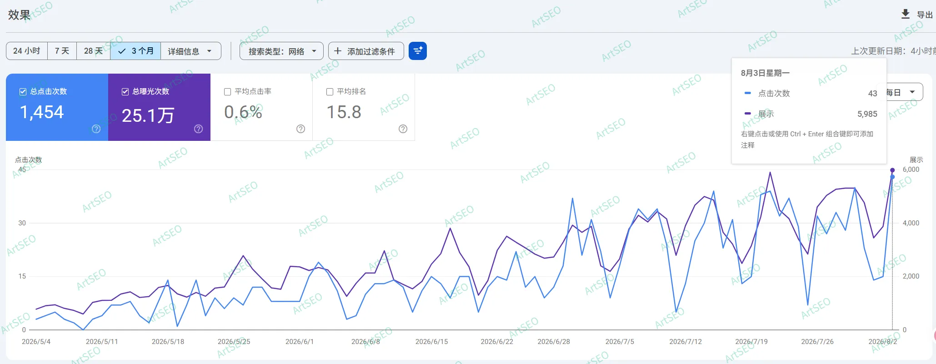
Task: Click the 15.8 average position value
Action: pyautogui.click(x=344, y=112)
